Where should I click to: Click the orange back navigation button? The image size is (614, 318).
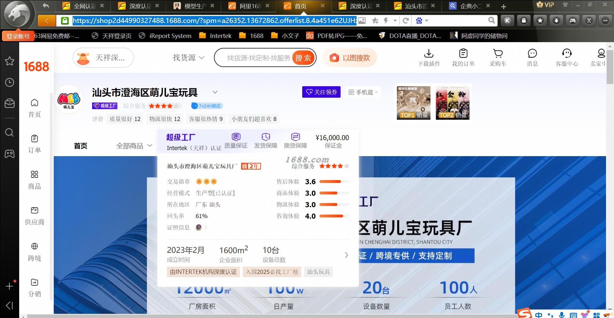click(x=47, y=21)
